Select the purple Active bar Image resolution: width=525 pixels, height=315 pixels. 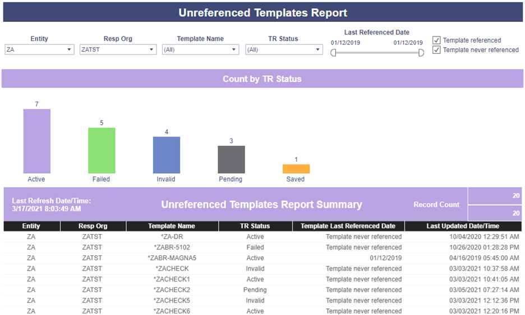[37, 141]
